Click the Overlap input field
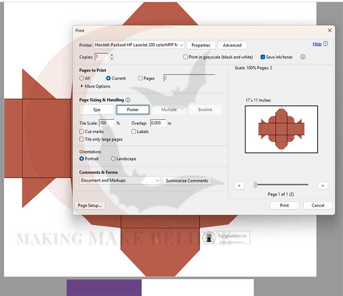343x296 pixels. click(158, 123)
